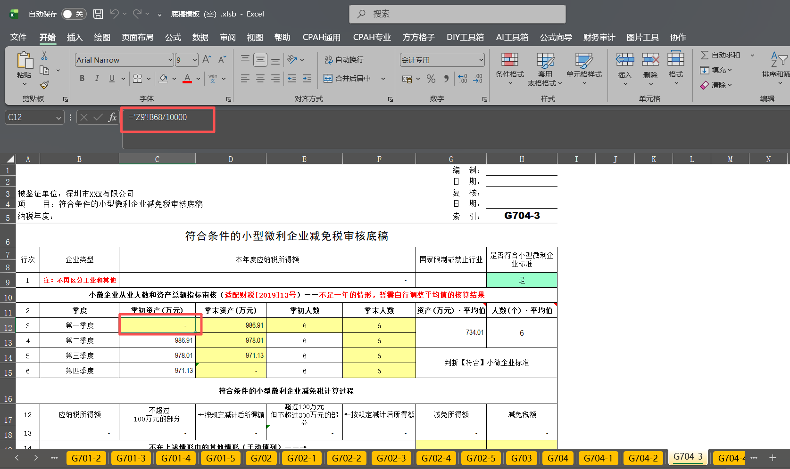Toggle middle vertical alignment
This screenshot has width=790, height=469.
(260, 60)
